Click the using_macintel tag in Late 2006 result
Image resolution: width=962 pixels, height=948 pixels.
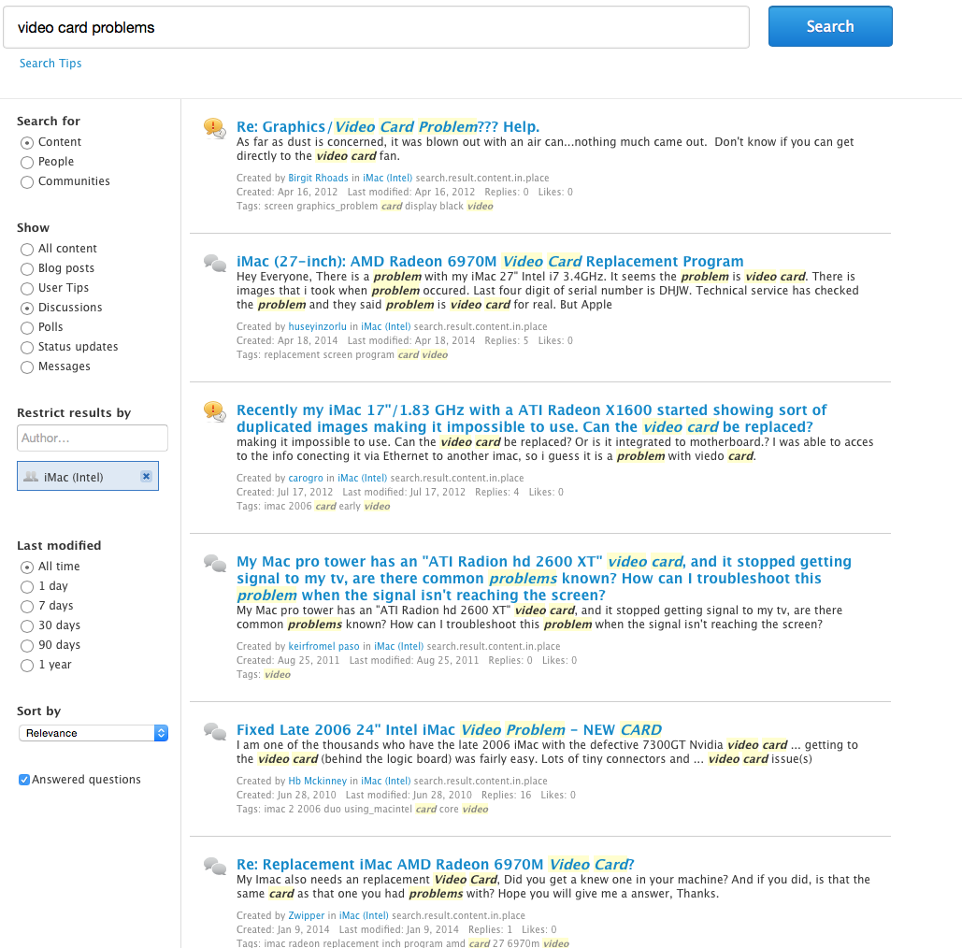[378, 809]
